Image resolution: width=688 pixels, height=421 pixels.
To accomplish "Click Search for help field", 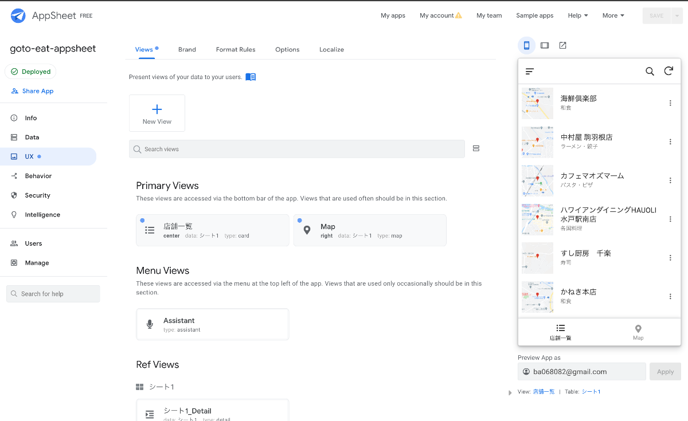I will (x=53, y=294).
